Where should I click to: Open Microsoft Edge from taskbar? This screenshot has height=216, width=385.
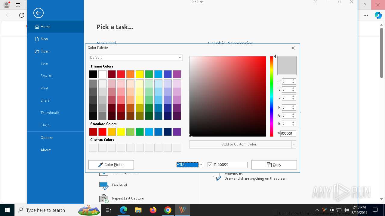[x=124, y=210]
